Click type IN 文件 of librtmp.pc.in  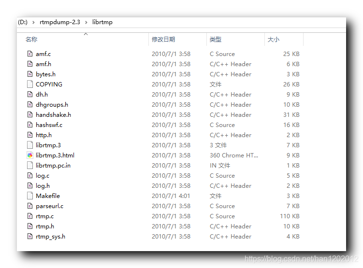coord(220,166)
